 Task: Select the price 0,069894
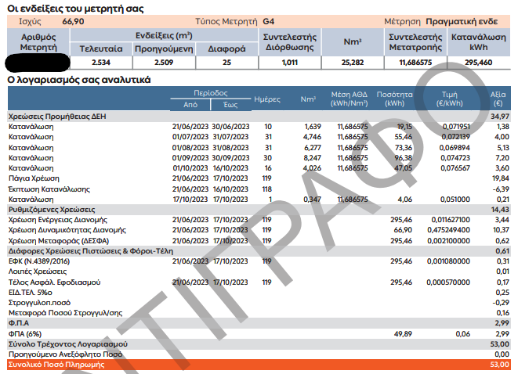point(455,147)
